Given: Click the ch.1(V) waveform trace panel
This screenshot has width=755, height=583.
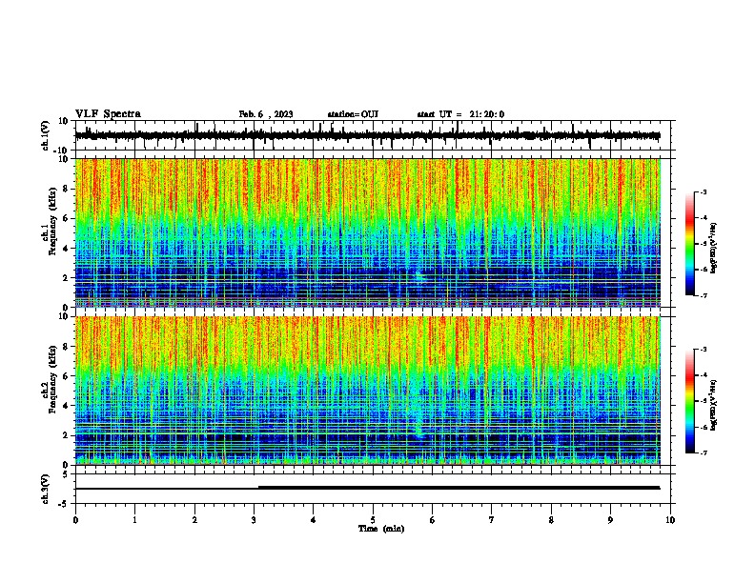Looking at the screenshot, I should (x=375, y=135).
